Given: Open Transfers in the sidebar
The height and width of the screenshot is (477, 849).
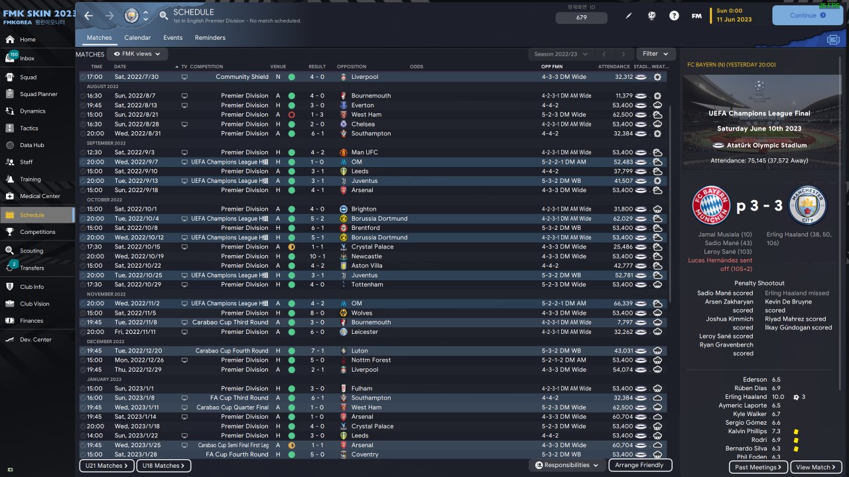Looking at the screenshot, I should click(32, 268).
